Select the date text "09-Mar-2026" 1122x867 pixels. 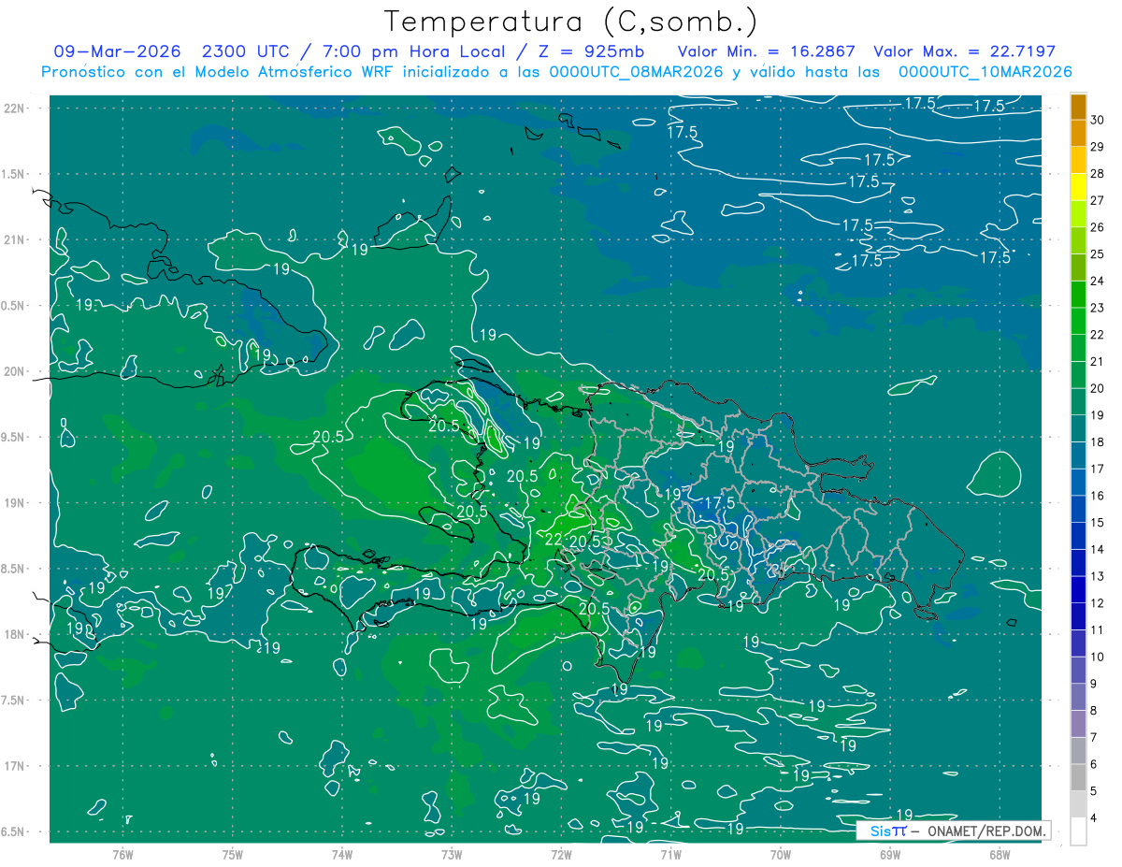coord(117,51)
